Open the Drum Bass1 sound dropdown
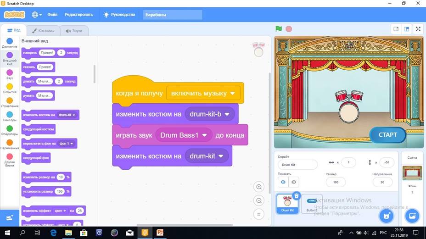The image size is (426, 239). pyautogui.click(x=205, y=135)
